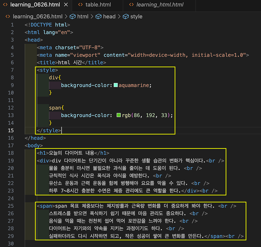
Task: Click the head breadcrumb item
Action: [x=109, y=16]
